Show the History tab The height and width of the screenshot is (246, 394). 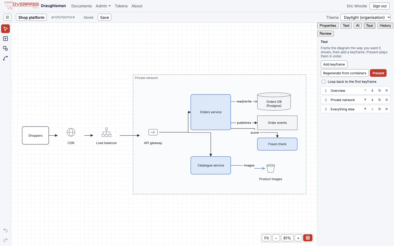385,25
